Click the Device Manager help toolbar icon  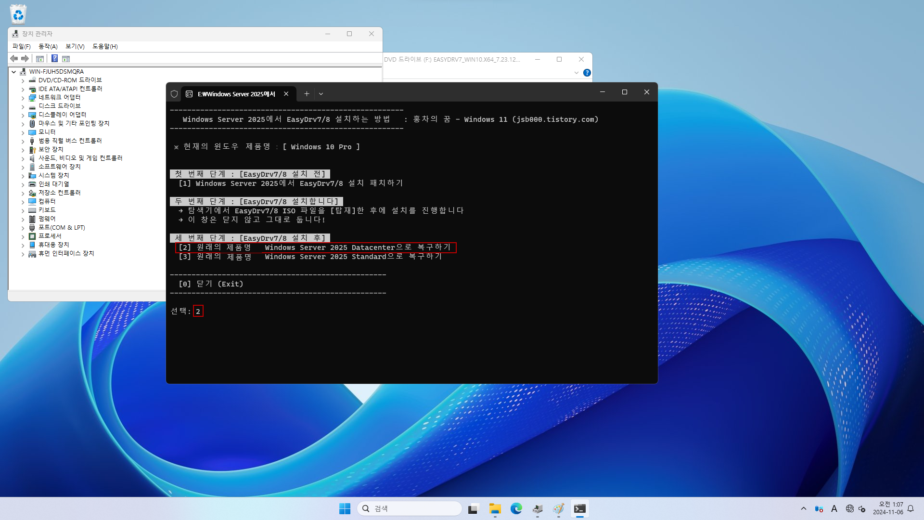(x=54, y=58)
